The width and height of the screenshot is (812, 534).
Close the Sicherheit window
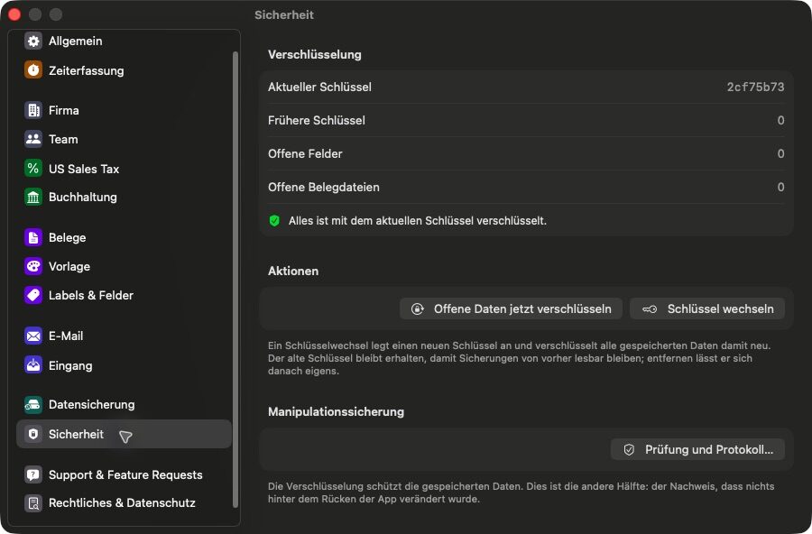pos(14,14)
